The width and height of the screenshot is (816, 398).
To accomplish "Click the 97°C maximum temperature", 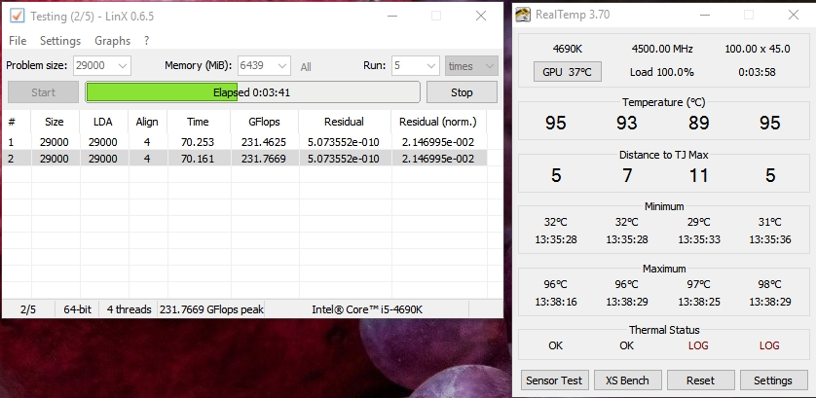I will 698,284.
